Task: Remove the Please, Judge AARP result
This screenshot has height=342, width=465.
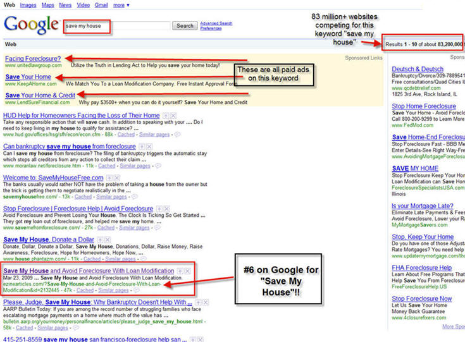Action: point(206,302)
